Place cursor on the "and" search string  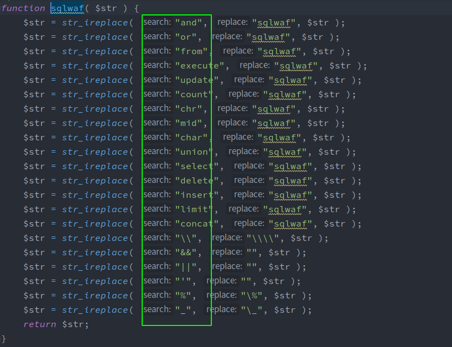pyautogui.click(x=191, y=23)
